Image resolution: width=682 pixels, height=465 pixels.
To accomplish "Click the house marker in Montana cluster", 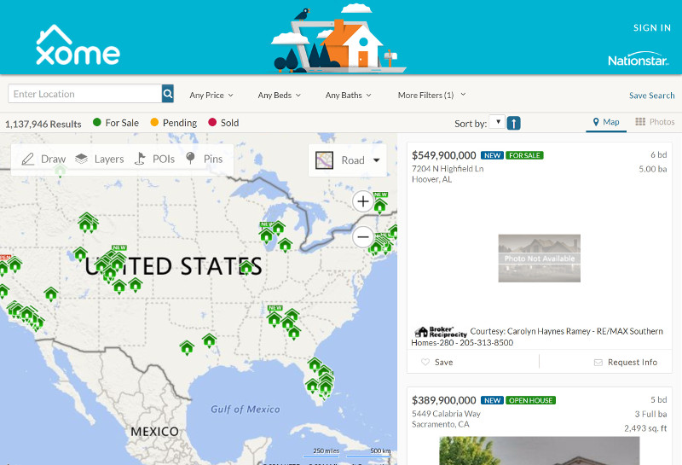I will [x=88, y=222].
